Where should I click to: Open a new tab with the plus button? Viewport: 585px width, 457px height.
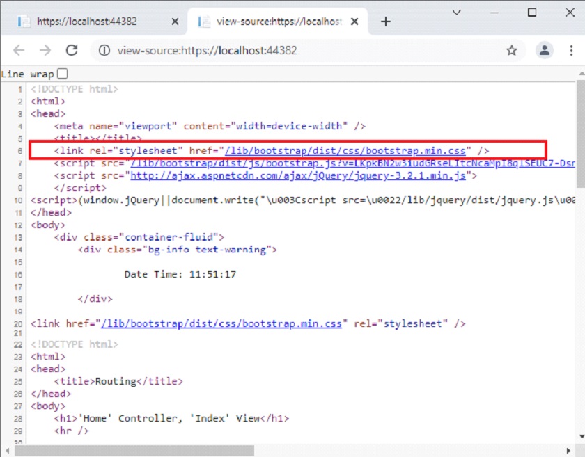pyautogui.click(x=385, y=22)
